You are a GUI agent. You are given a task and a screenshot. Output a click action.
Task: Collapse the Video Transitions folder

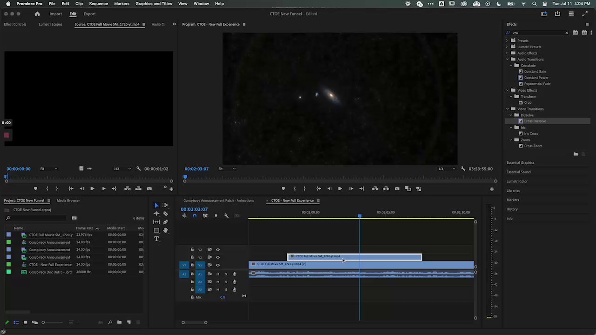click(508, 109)
